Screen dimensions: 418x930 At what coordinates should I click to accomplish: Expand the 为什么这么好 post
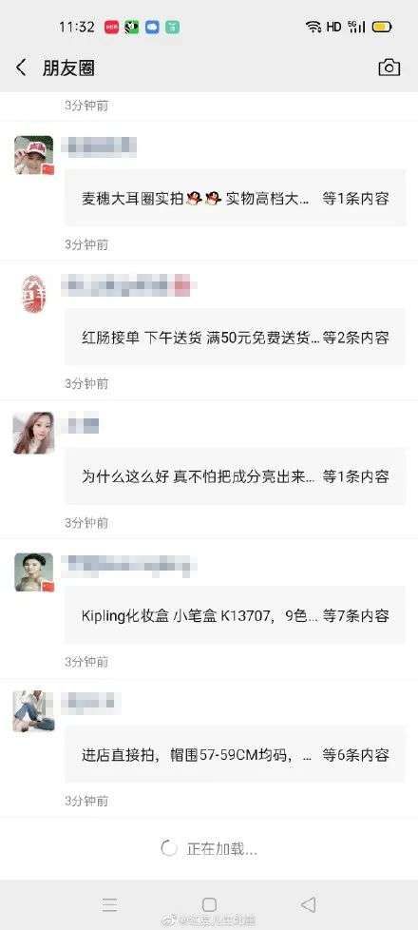pyautogui.click(x=236, y=476)
